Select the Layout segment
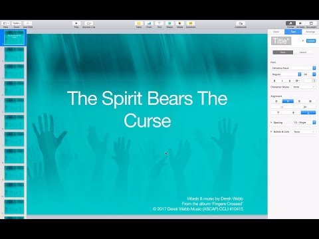 pos(303,52)
